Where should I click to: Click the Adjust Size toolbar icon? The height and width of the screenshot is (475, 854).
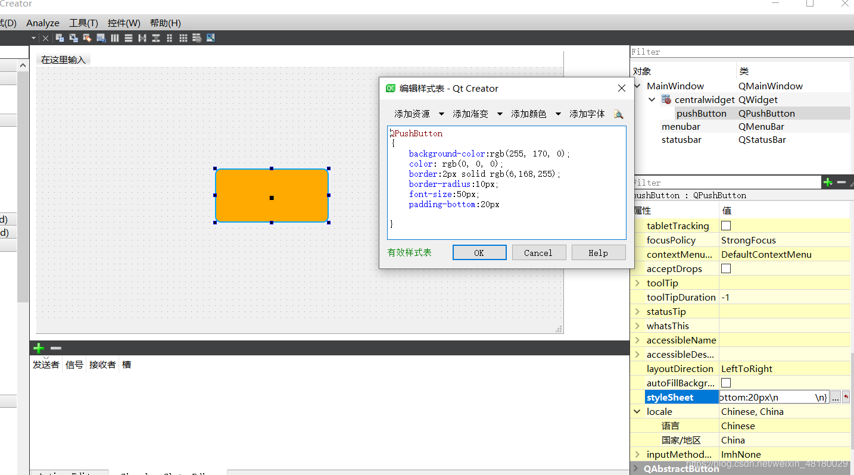click(x=211, y=38)
